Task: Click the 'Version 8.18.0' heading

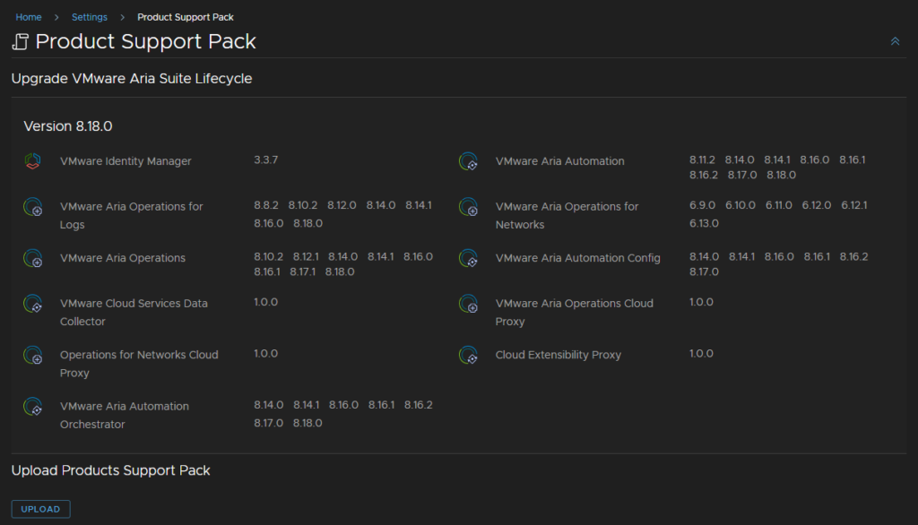Action: tap(68, 126)
